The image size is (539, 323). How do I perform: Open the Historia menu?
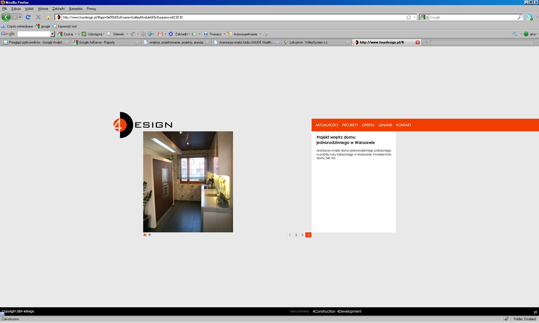click(x=43, y=9)
